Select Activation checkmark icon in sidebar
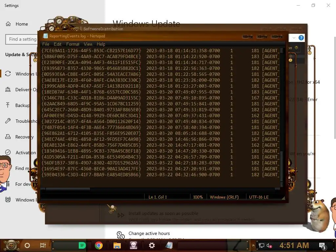336x252 pixels. click(8, 152)
